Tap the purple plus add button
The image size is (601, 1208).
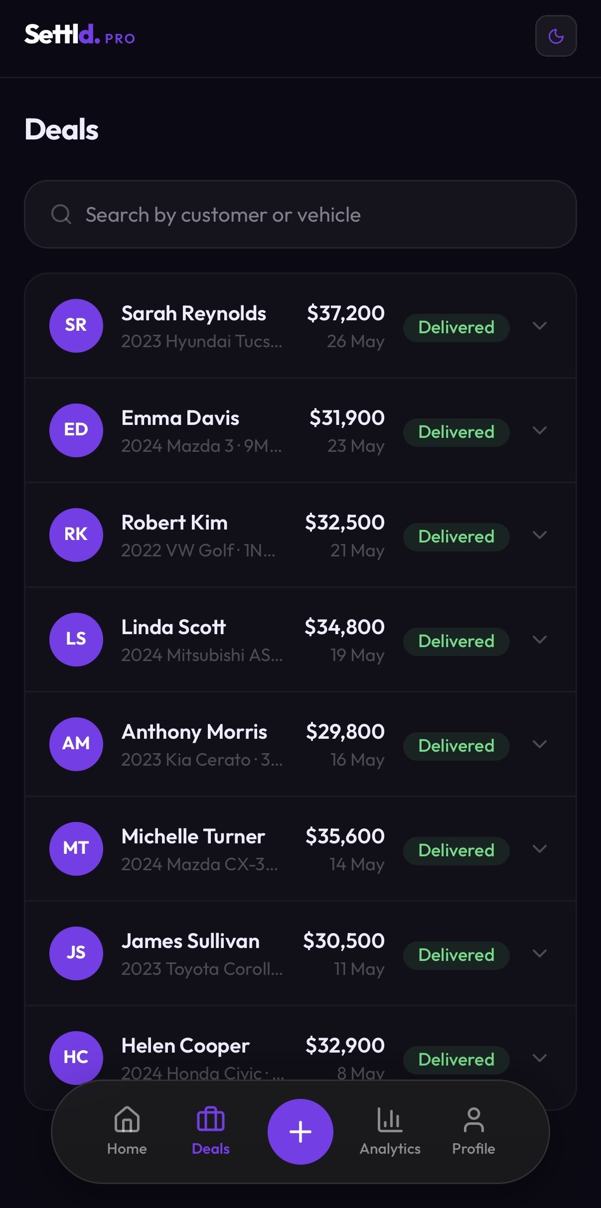point(300,1131)
